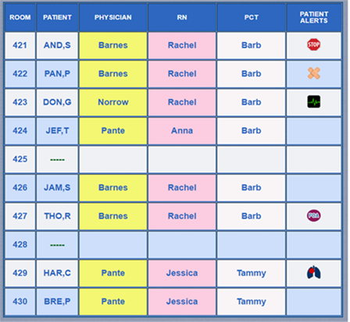
Task: Select room number 428
Action: 20,245
